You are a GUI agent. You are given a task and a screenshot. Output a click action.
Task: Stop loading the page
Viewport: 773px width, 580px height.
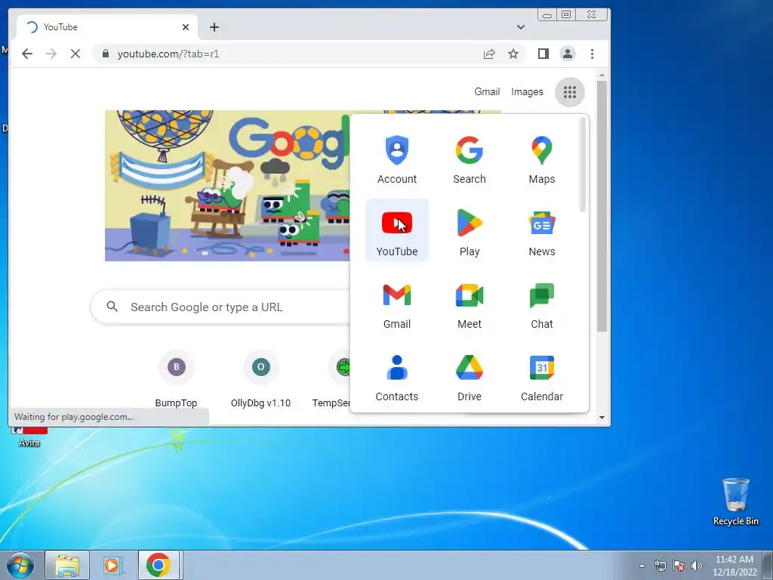click(75, 54)
